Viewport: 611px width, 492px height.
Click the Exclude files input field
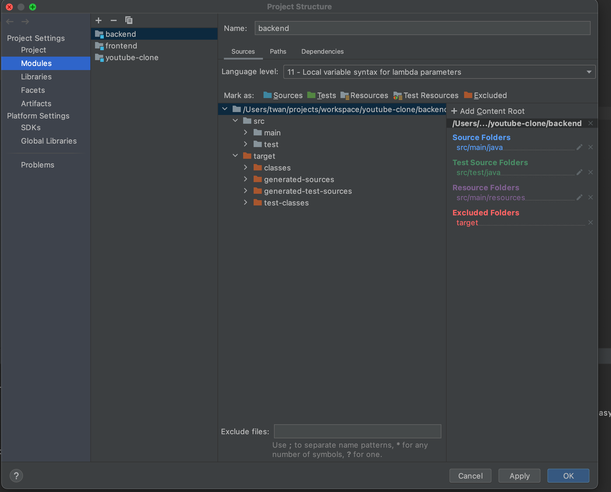coord(357,431)
